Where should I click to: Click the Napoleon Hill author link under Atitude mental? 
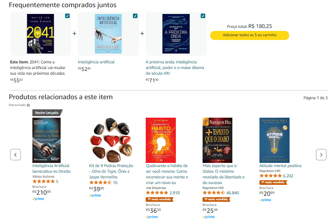270,171
